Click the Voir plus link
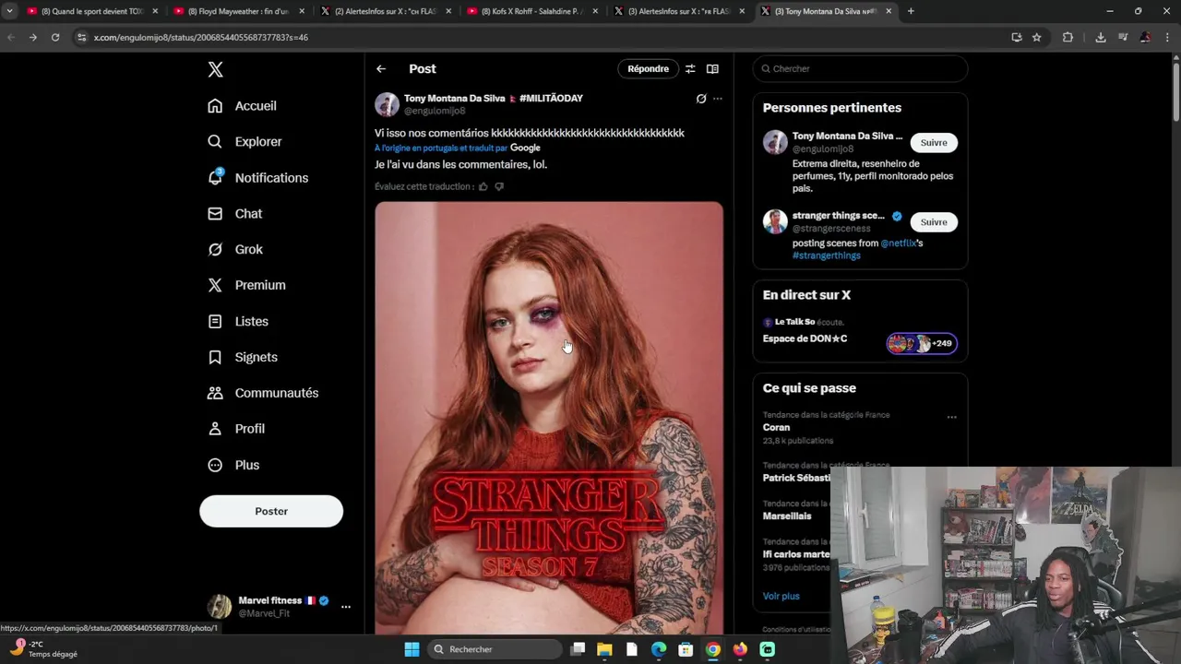Screen dimensions: 1181x664 click(781, 596)
